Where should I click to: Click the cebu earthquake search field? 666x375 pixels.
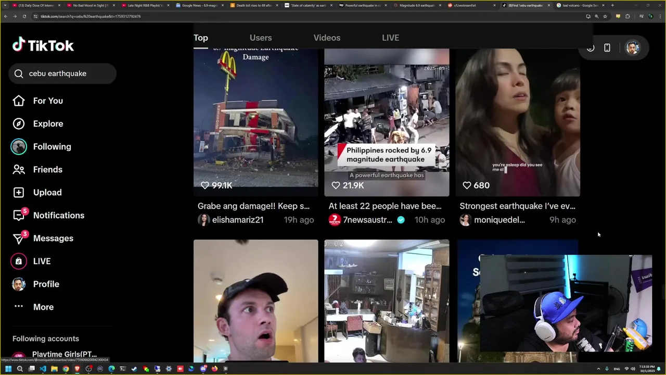pyautogui.click(x=62, y=73)
